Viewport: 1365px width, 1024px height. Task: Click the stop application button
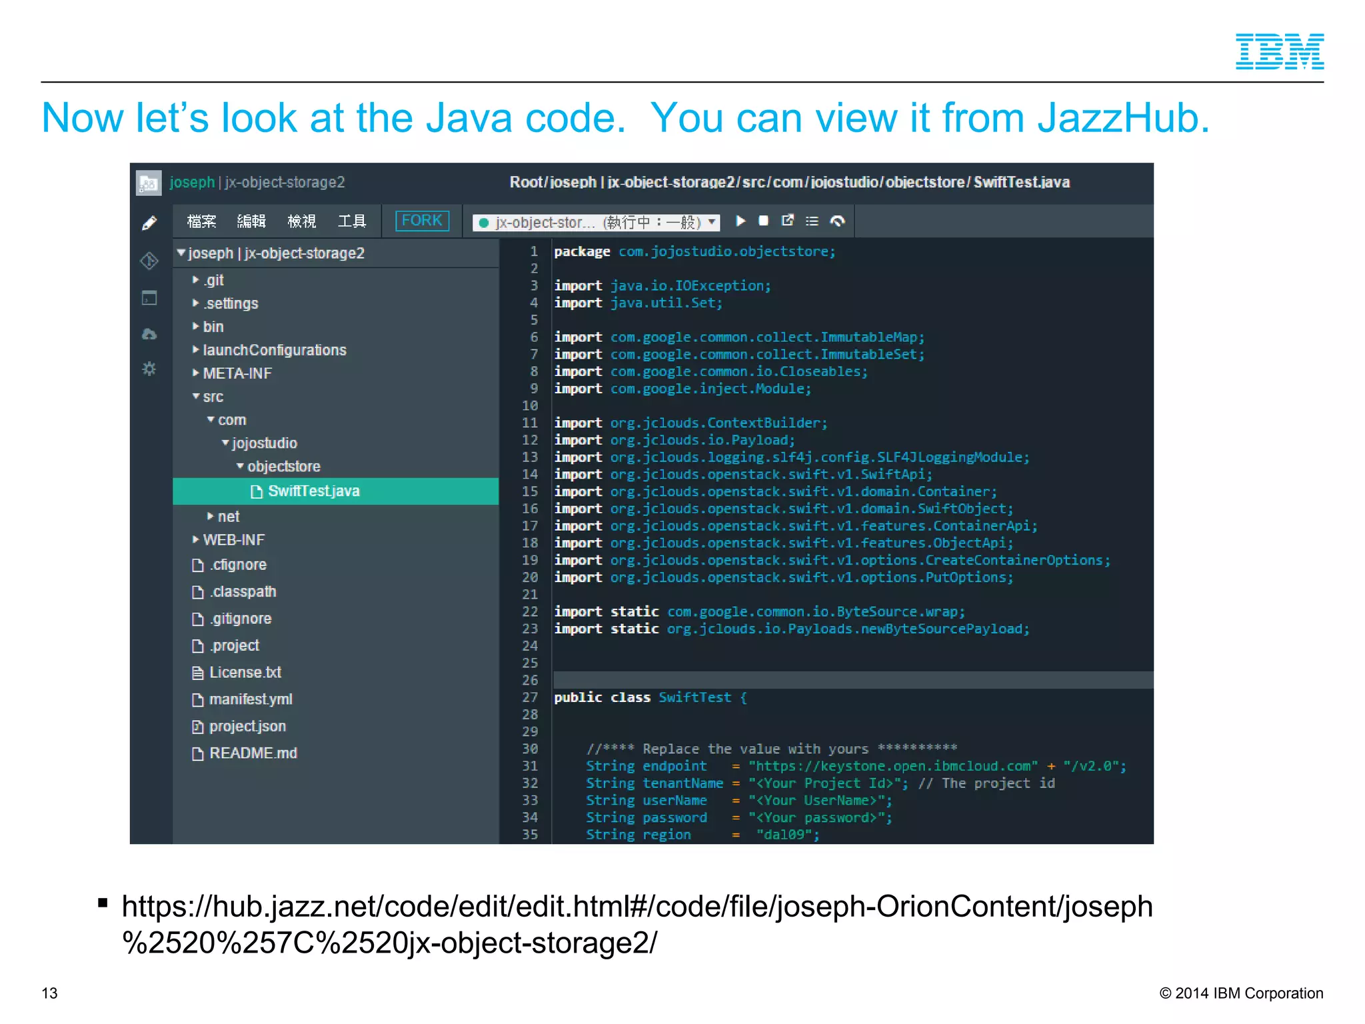[764, 221]
